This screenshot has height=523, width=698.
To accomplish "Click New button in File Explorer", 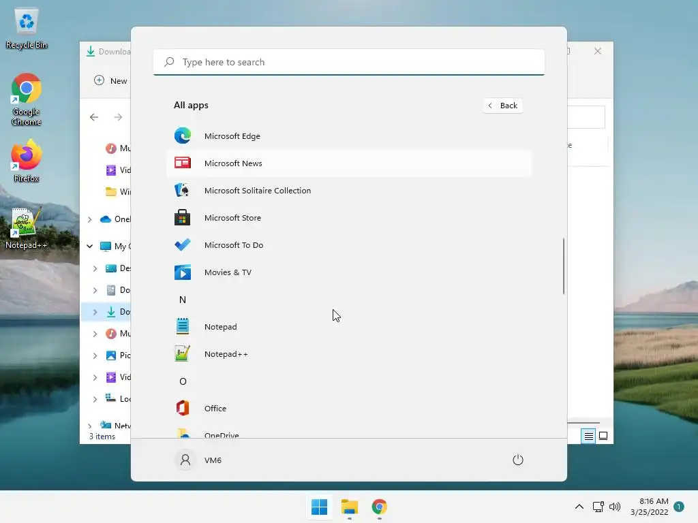I will 110,80.
